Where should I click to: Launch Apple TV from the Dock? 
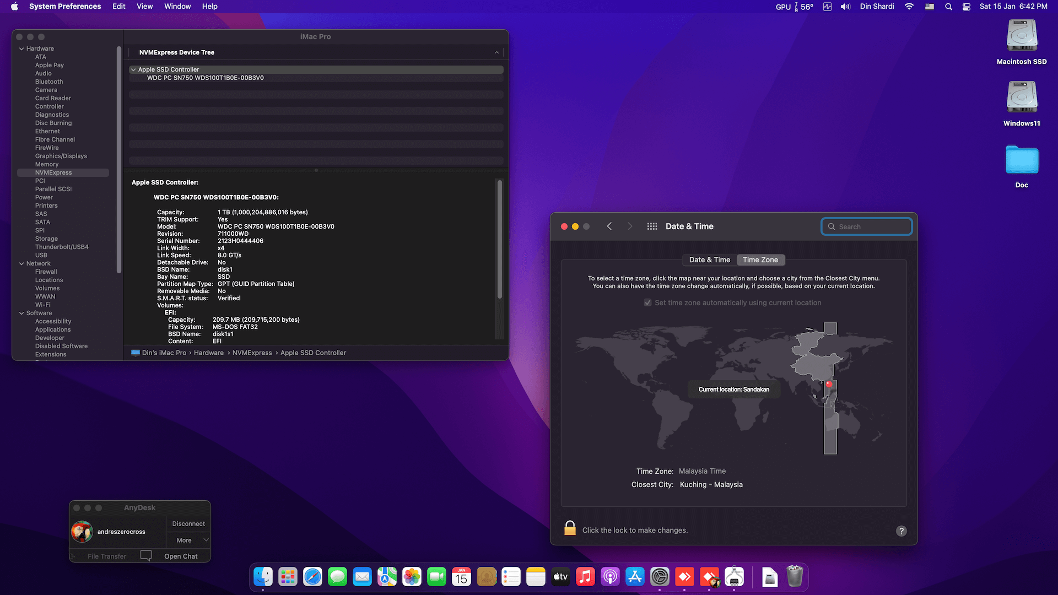tap(560, 577)
